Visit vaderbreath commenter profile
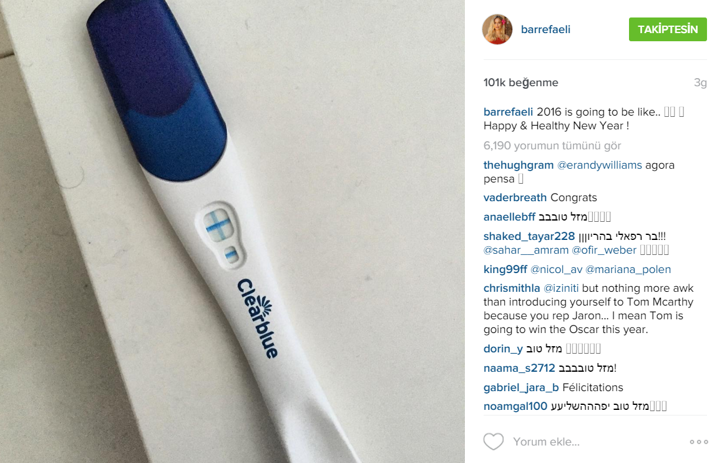Viewport: 712px width, 463px height. coord(515,198)
